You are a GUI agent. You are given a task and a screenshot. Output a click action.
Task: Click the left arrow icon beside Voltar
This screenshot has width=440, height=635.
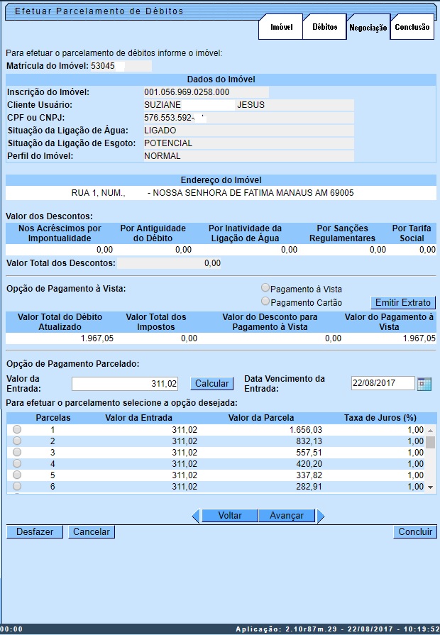coord(196,516)
